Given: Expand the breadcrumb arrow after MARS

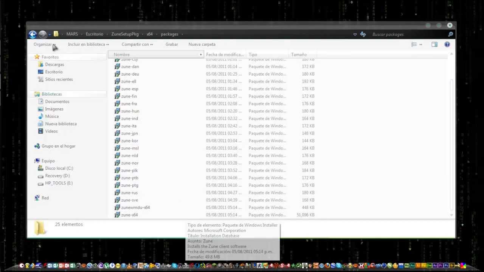Looking at the screenshot, I should tap(82, 34).
